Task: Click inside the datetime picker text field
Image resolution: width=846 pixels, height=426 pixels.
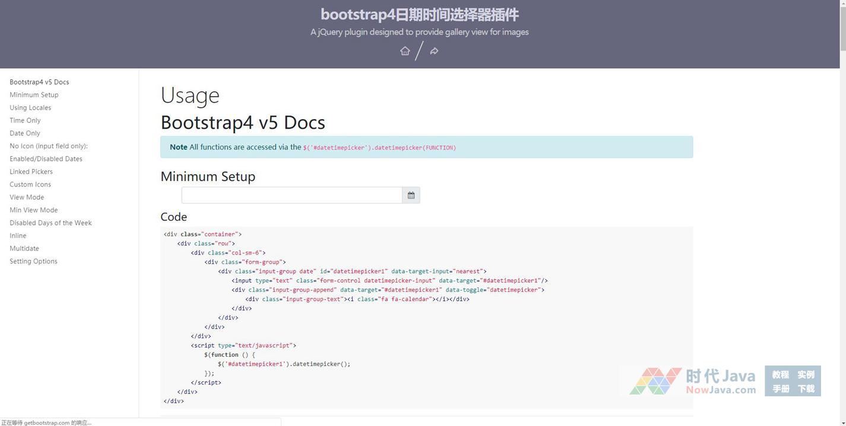Action: point(291,195)
